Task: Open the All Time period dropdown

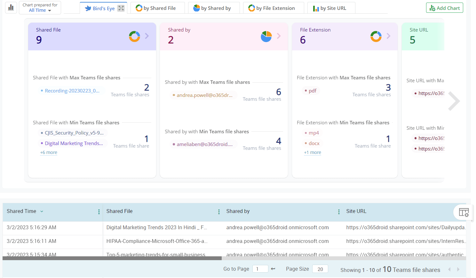Action: tap(40, 10)
